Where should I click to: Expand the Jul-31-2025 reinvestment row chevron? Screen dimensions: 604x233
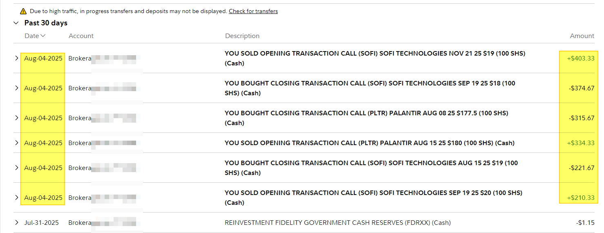click(x=17, y=222)
